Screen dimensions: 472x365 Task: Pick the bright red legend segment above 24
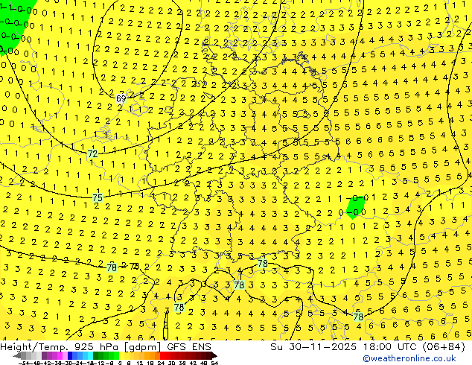[162, 355]
